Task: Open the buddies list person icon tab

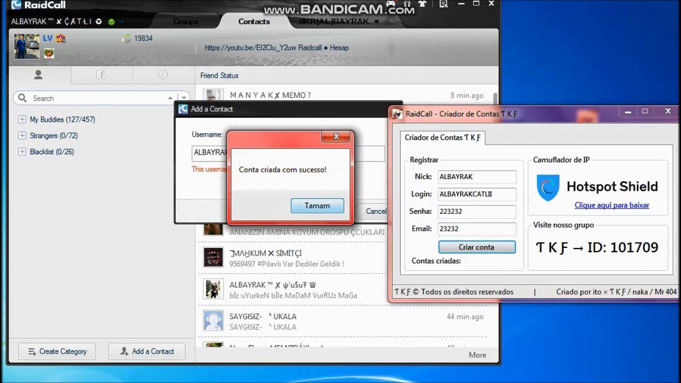Action: (38, 75)
